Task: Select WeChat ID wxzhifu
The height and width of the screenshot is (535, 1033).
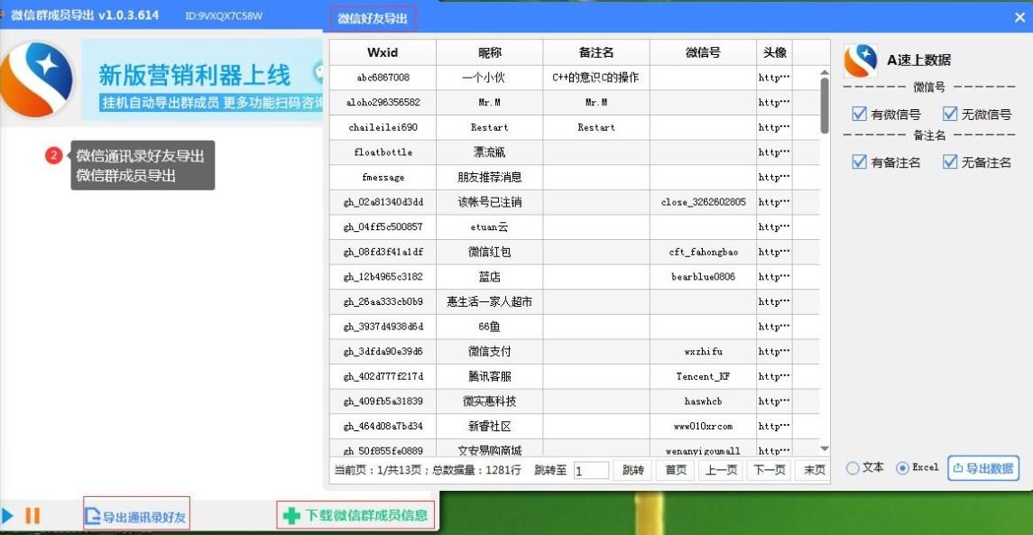Action: [703, 352]
